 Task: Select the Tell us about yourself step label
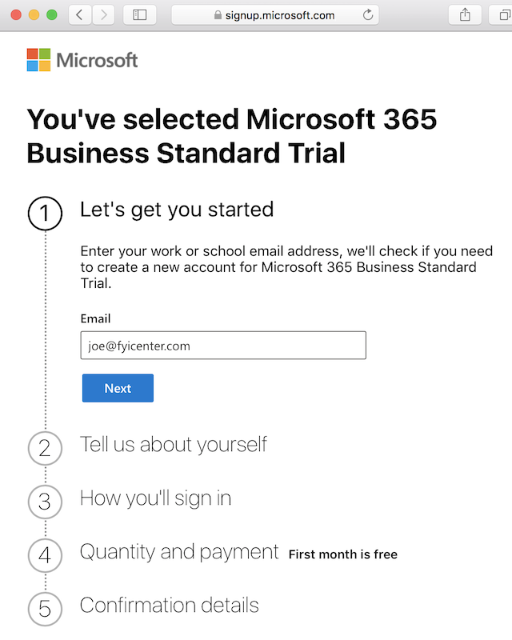tap(173, 443)
